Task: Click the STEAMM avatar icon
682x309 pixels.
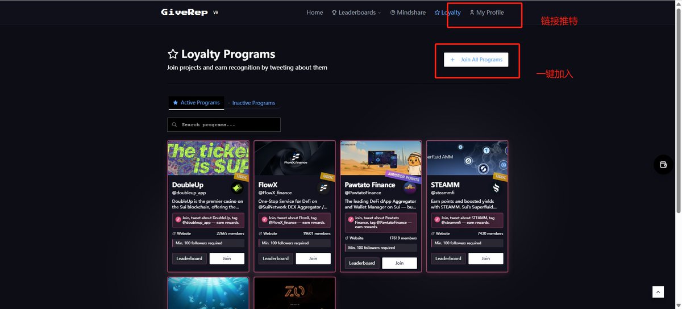Action: point(496,188)
